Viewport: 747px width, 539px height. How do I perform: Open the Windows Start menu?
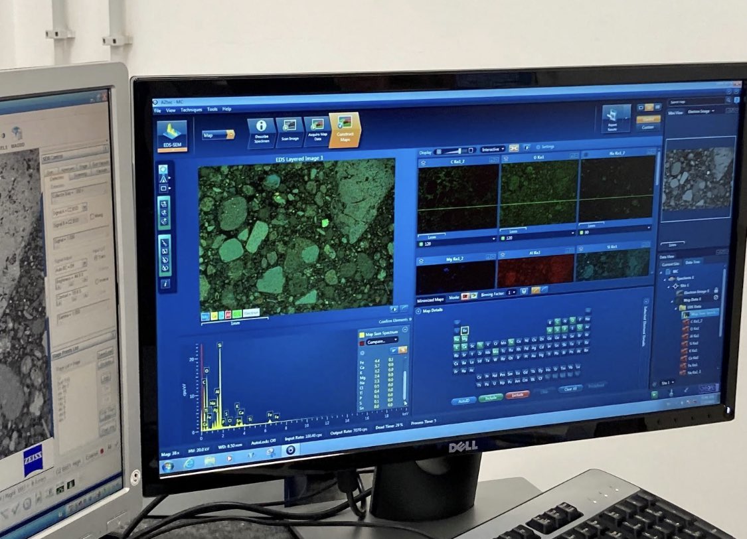[x=168, y=466]
